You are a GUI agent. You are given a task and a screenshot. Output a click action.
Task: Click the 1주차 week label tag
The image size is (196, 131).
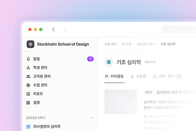(x=149, y=93)
